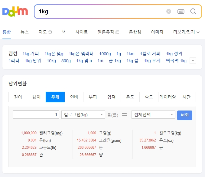Open related search 1킬로 커피
Screen dimensions: 205x177
coord(150,54)
